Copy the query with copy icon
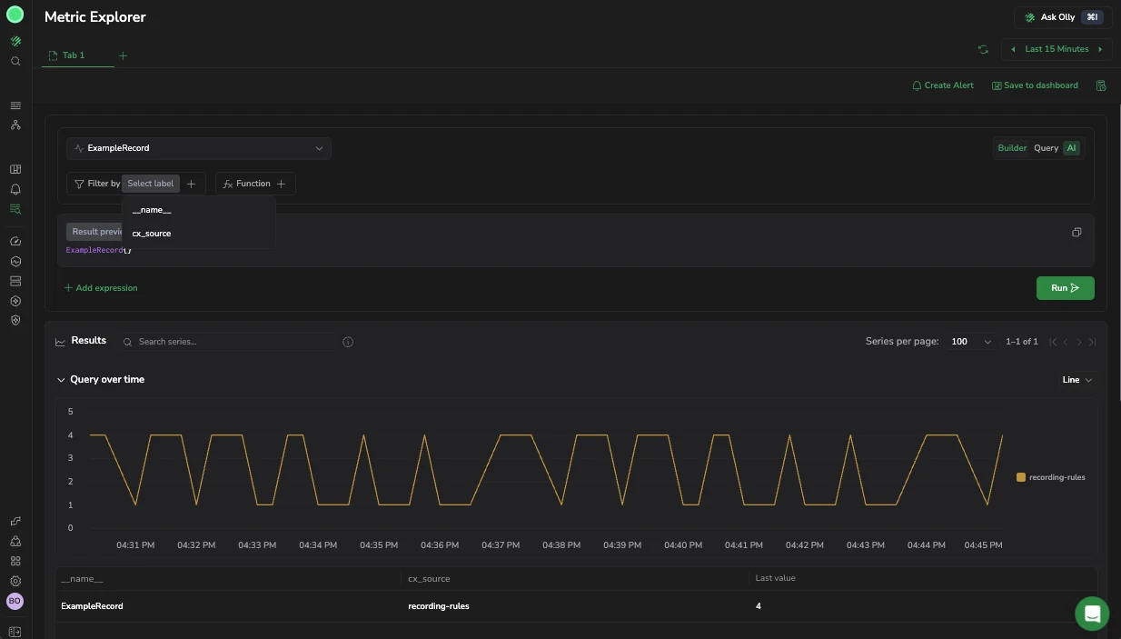The height and width of the screenshot is (639, 1121). click(x=1076, y=232)
